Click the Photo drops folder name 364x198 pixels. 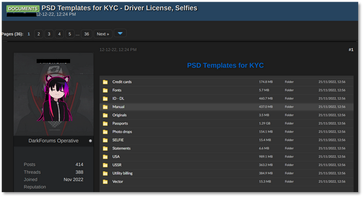[x=122, y=132]
